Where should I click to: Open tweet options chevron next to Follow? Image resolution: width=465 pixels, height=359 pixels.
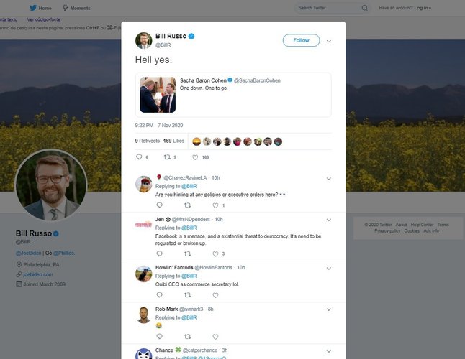(328, 41)
